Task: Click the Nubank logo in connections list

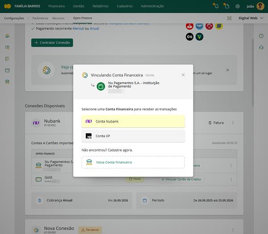Action: 36,123
